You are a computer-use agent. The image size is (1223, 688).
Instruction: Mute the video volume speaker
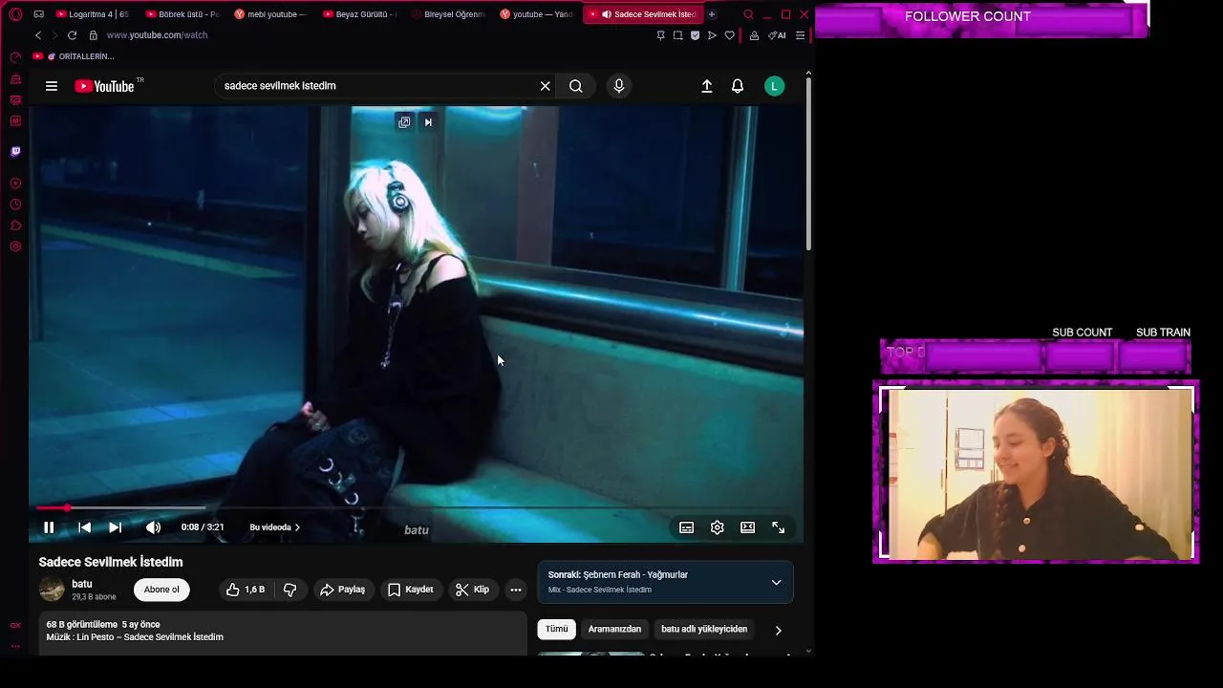pos(153,527)
